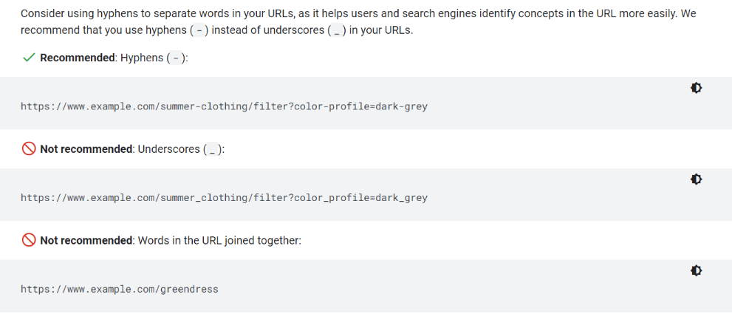Click the green checkmark beside Recommended

click(29, 58)
